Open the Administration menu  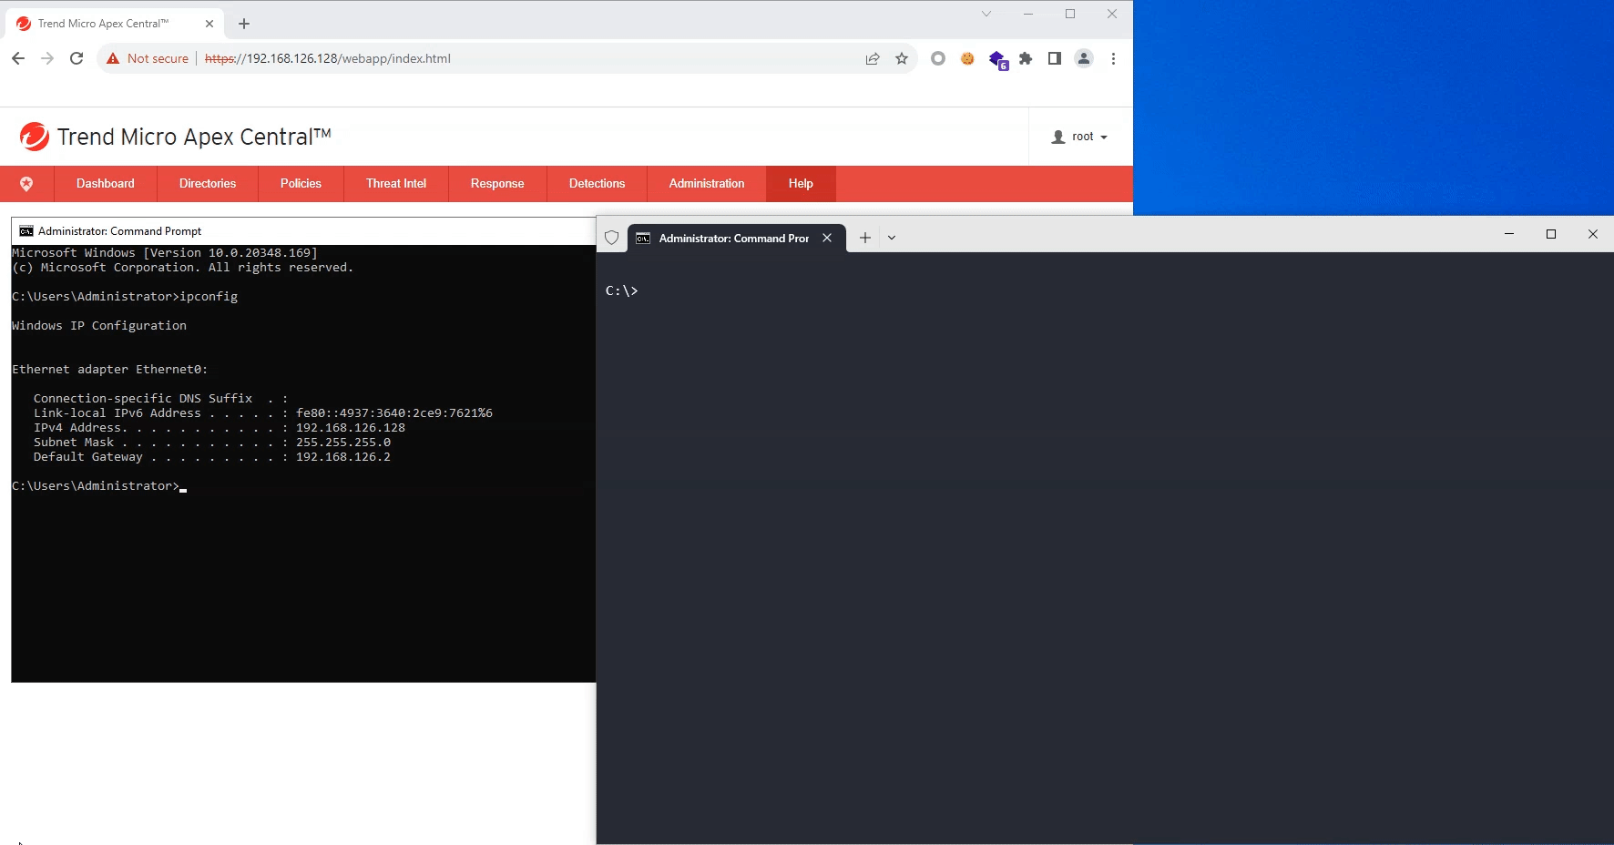(x=706, y=184)
